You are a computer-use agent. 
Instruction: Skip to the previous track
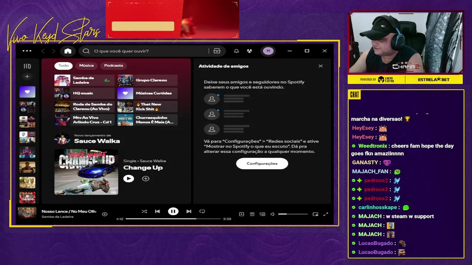point(157,211)
